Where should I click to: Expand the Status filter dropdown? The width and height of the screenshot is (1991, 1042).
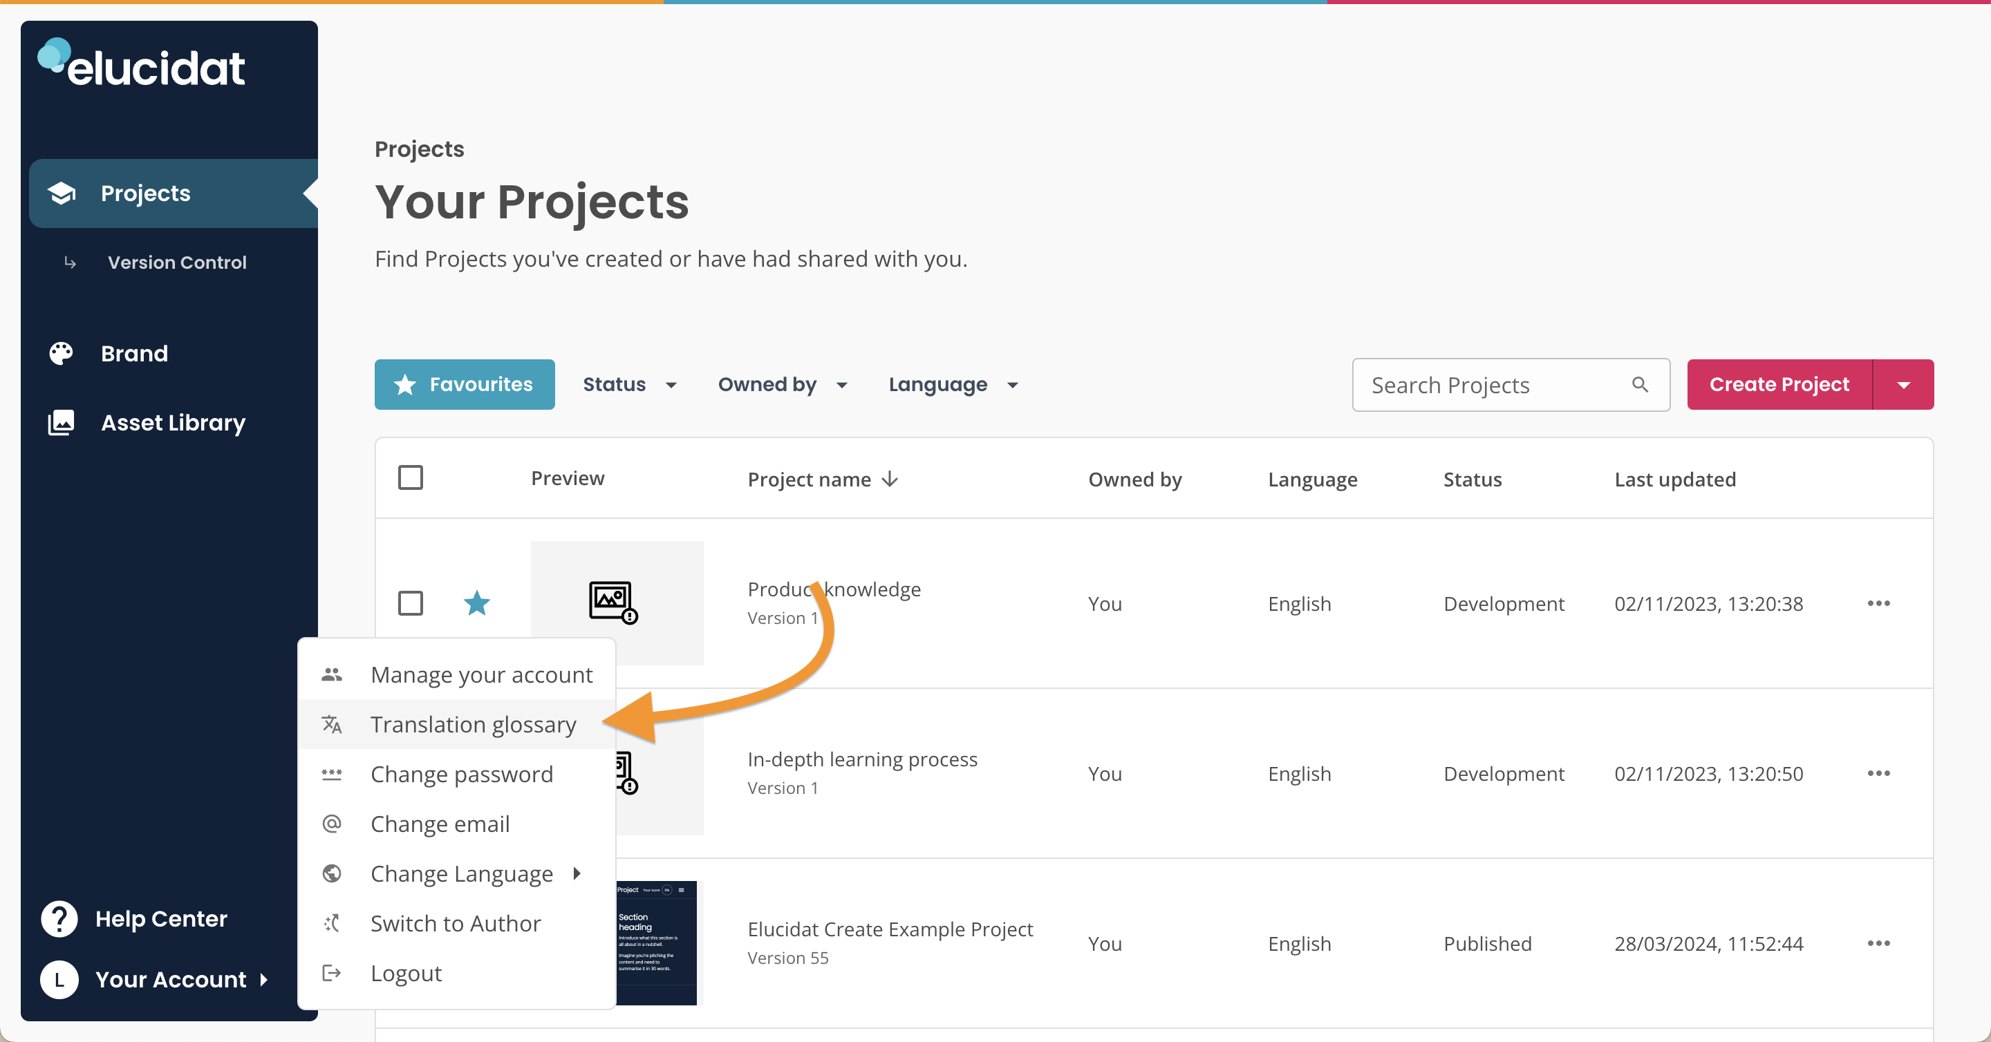tap(629, 385)
